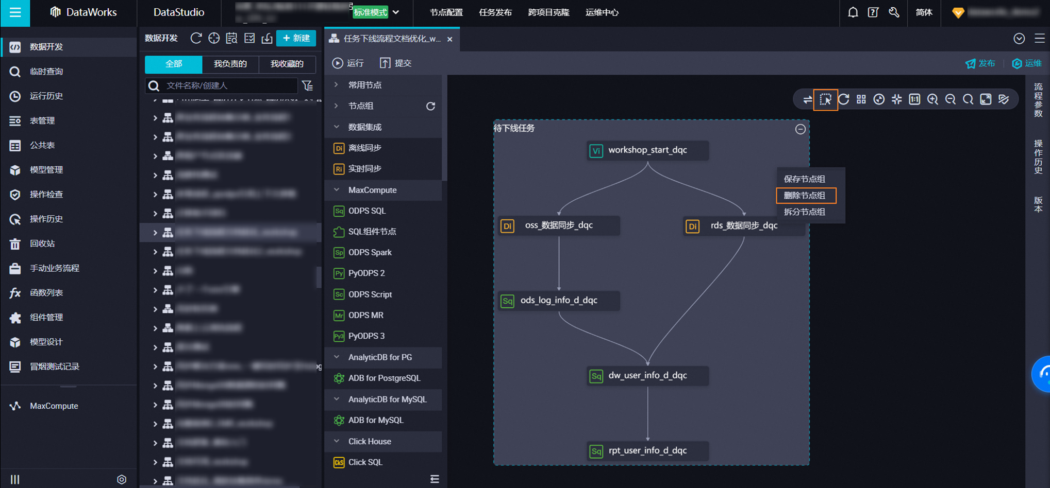Click the compass icon in canvas toolbar

click(x=879, y=99)
